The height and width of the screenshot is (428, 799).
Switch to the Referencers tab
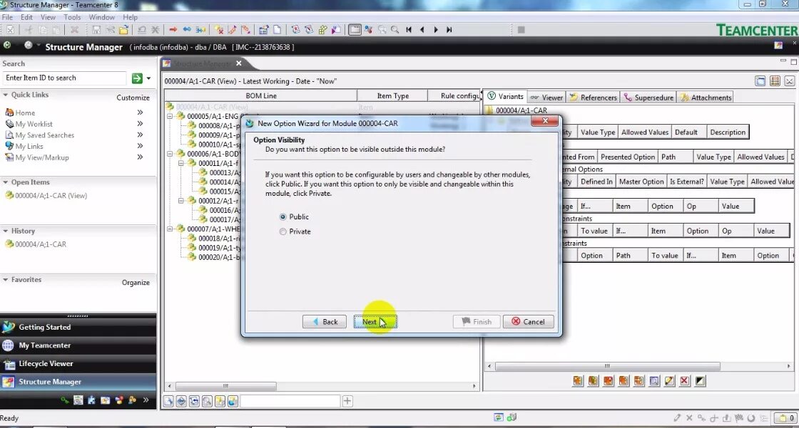pos(593,97)
